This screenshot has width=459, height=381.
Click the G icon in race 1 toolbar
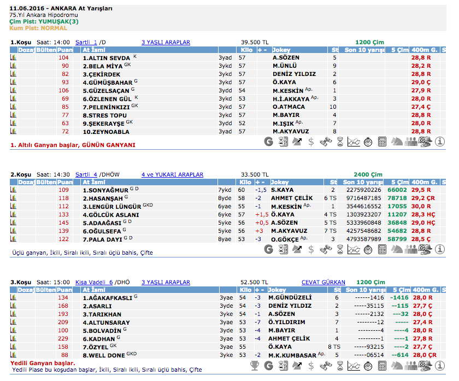coord(268,142)
